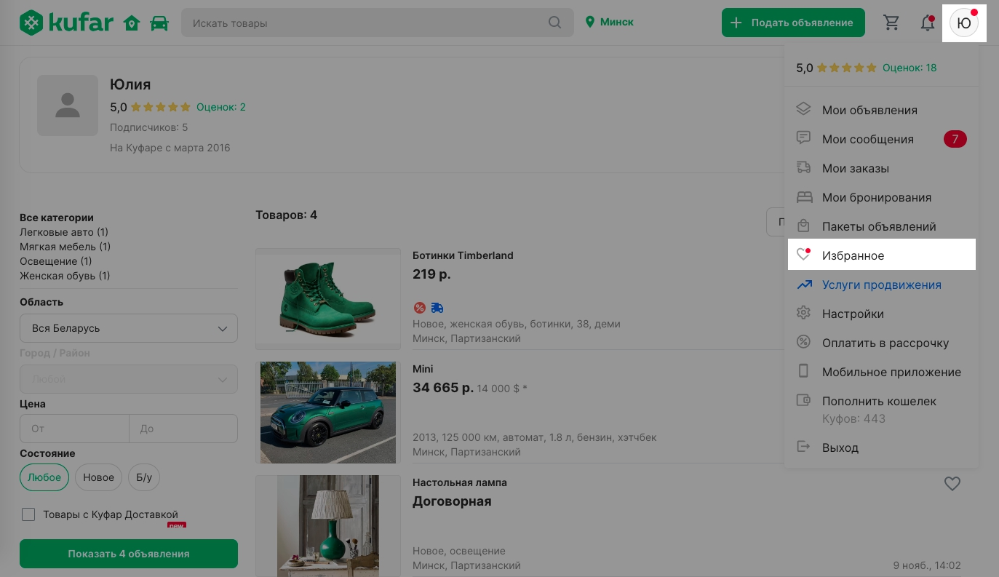Open Ботинки Timberland listing title

[x=463, y=255]
